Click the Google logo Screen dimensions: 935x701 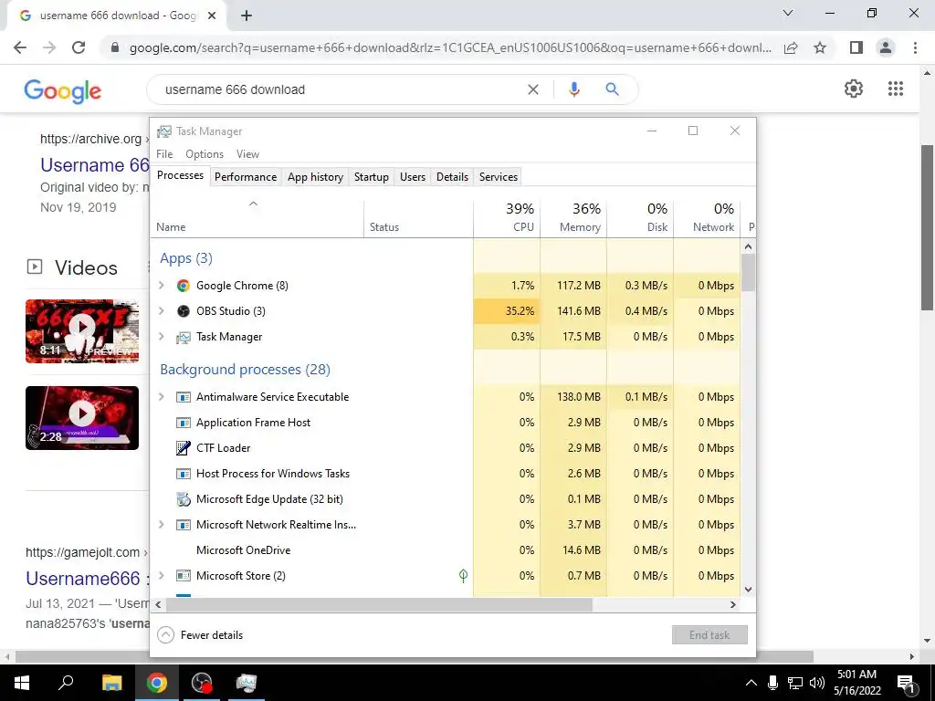pos(63,90)
